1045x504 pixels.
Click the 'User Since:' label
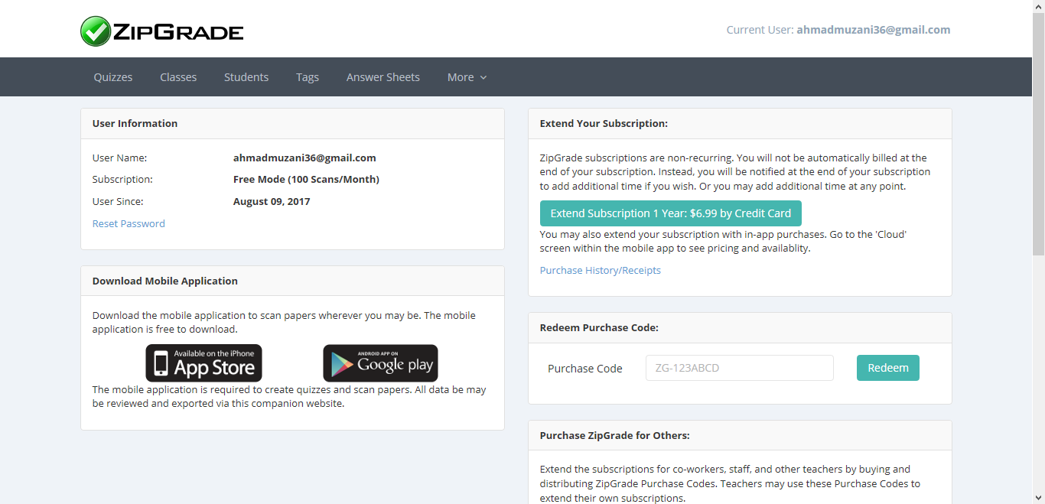[118, 202]
